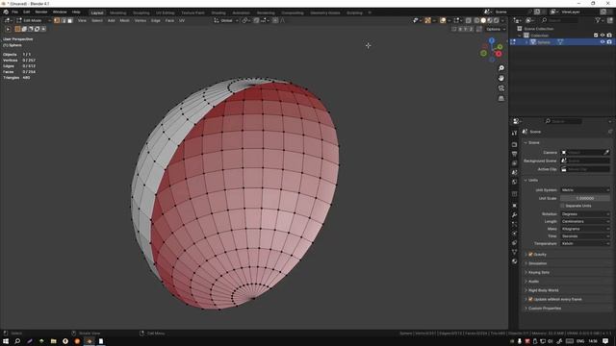This screenshot has width=616, height=346.
Task: Open Temperature Kelvin dropdown
Action: (x=585, y=243)
